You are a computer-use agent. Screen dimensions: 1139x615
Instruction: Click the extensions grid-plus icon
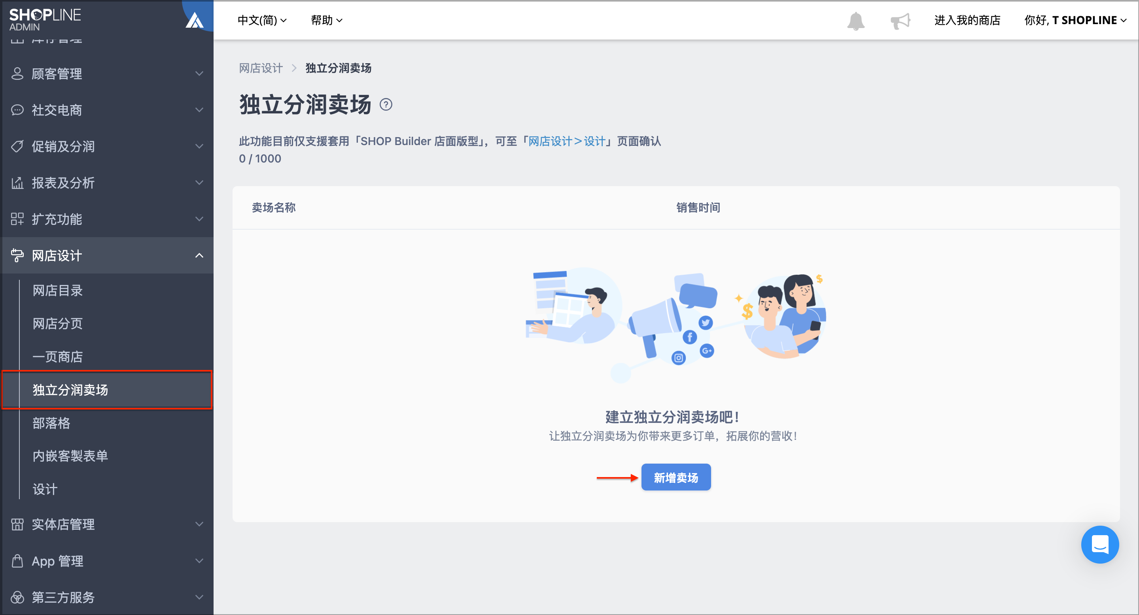coord(17,219)
